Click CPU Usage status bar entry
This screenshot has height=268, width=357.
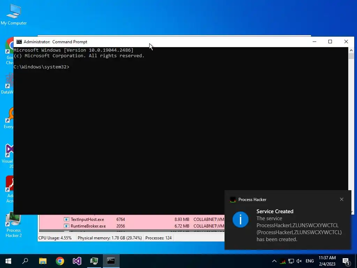tap(55, 238)
